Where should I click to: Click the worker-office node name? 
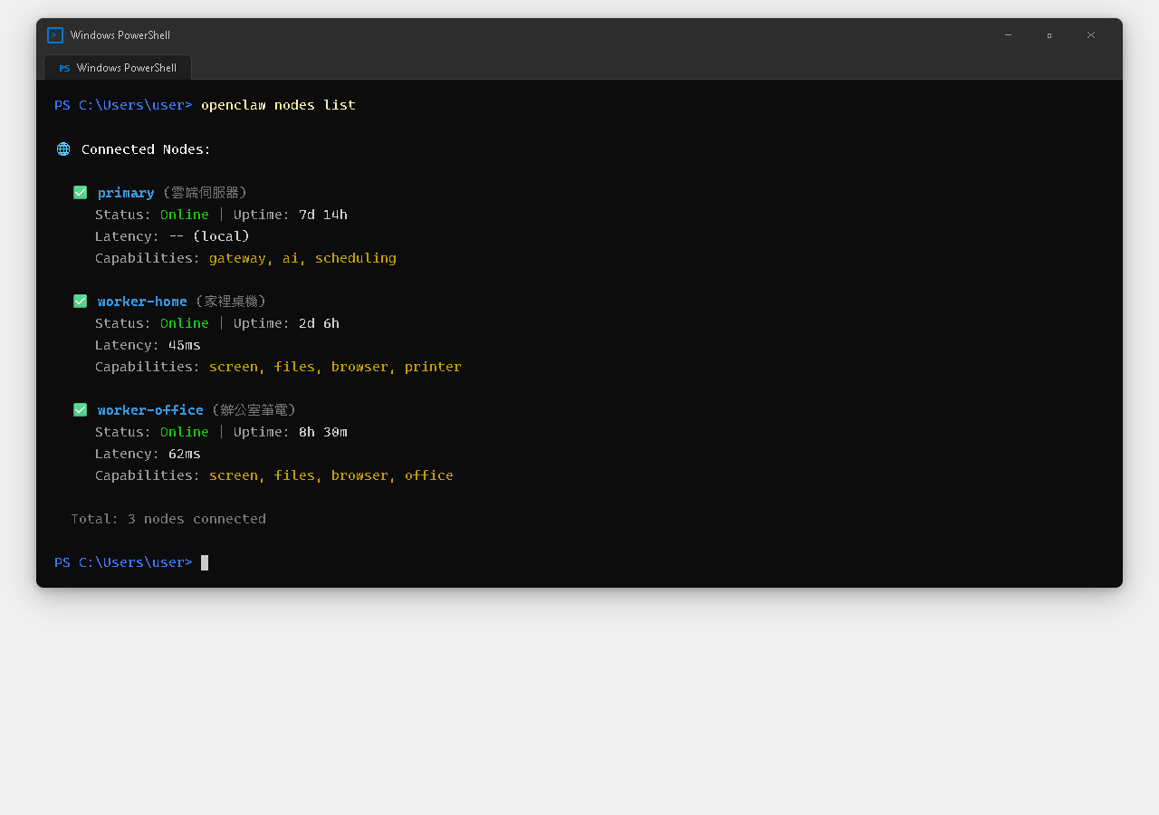point(150,410)
